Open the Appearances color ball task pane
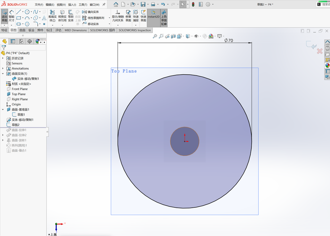The image size is (330, 236). coord(327,66)
